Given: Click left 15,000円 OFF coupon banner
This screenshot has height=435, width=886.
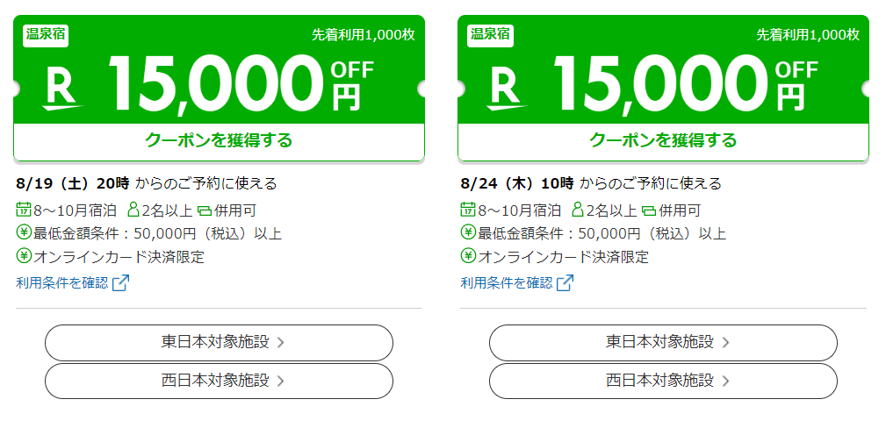Looking at the screenshot, I should [x=219, y=69].
